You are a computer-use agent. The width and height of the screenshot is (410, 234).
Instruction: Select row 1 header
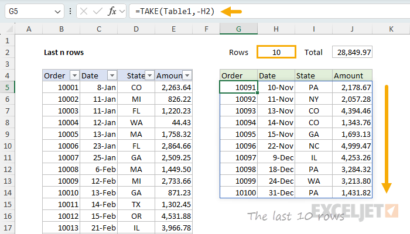tap(7, 41)
